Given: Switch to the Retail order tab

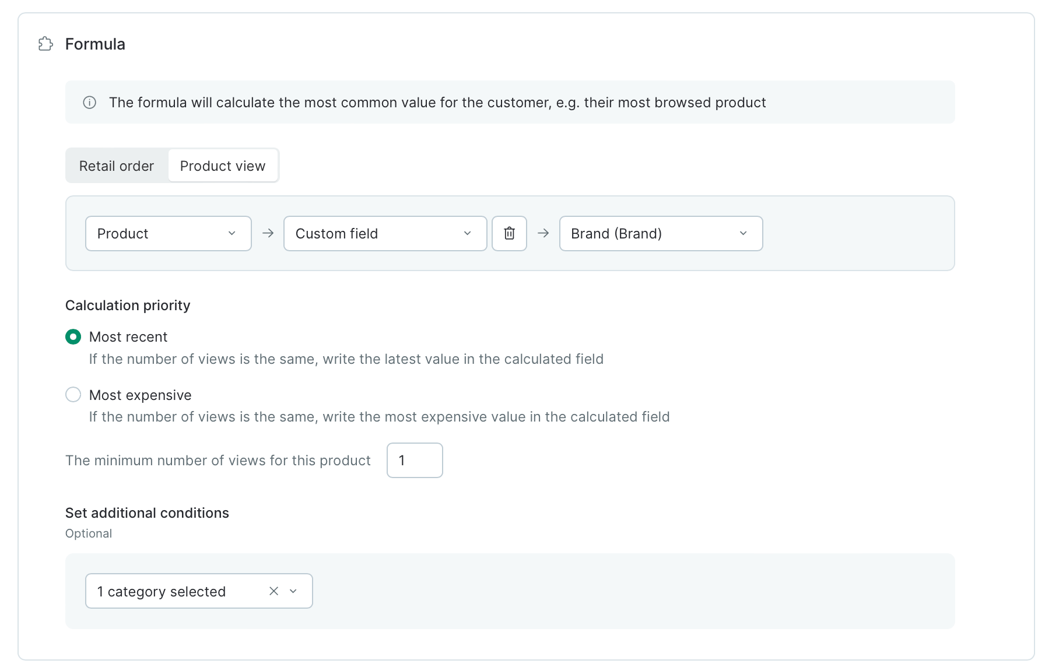Looking at the screenshot, I should 117,166.
